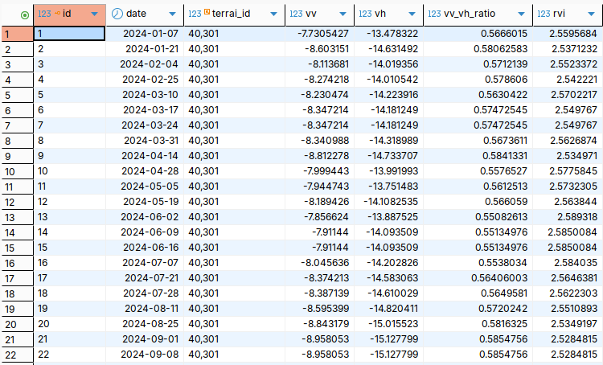Select the vv_vh_ratio column header
This screenshot has width=603, height=365.
tap(478, 15)
